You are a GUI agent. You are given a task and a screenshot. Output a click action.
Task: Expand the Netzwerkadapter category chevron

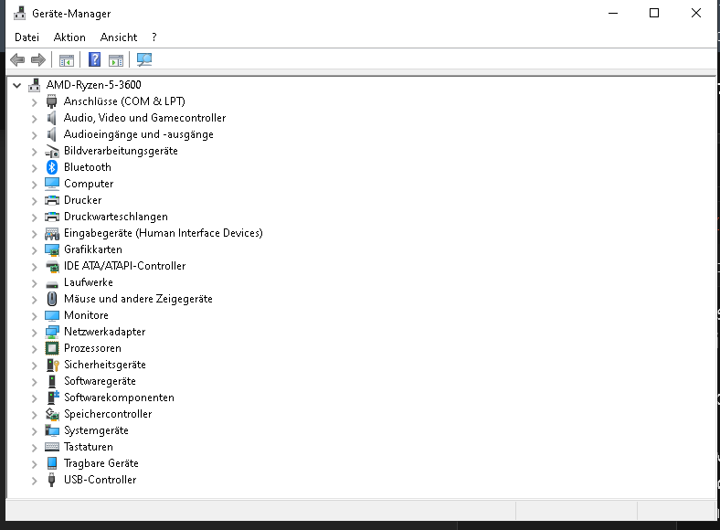tap(35, 333)
